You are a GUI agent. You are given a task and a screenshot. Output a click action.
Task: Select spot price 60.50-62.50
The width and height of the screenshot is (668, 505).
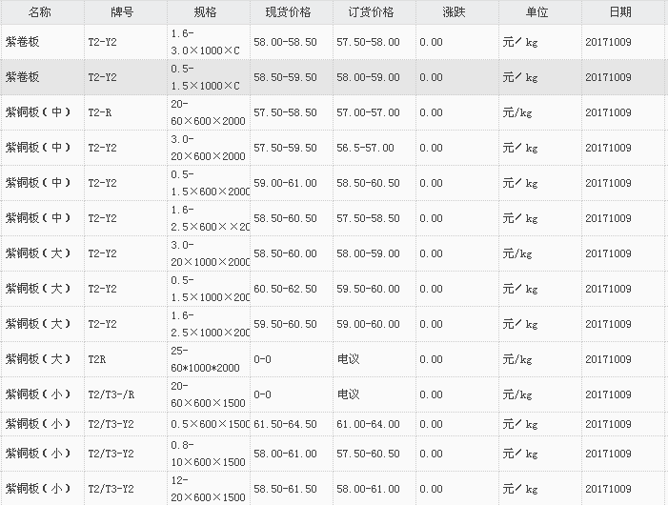tap(286, 289)
